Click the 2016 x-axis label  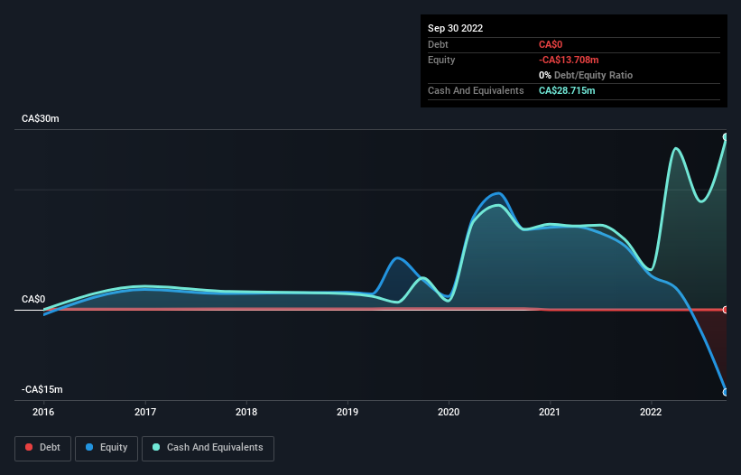[x=43, y=412]
